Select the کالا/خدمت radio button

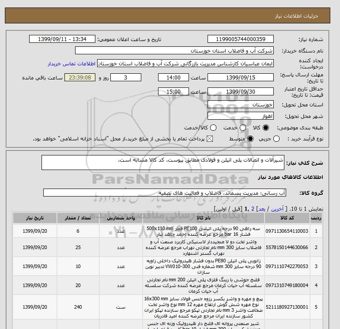[213, 128]
